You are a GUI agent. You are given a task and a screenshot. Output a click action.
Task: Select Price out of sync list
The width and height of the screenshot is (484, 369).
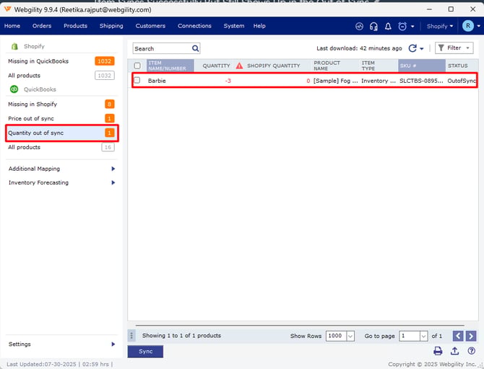31,118
